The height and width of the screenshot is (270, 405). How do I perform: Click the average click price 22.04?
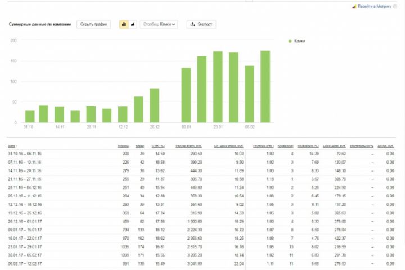238,264
